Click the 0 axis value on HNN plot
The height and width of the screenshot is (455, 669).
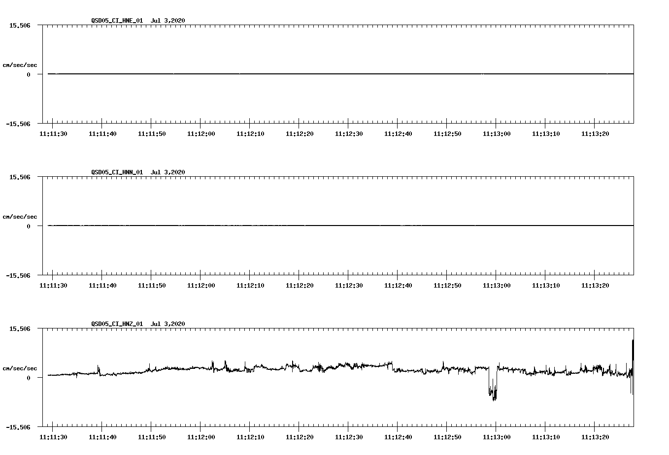coord(29,226)
